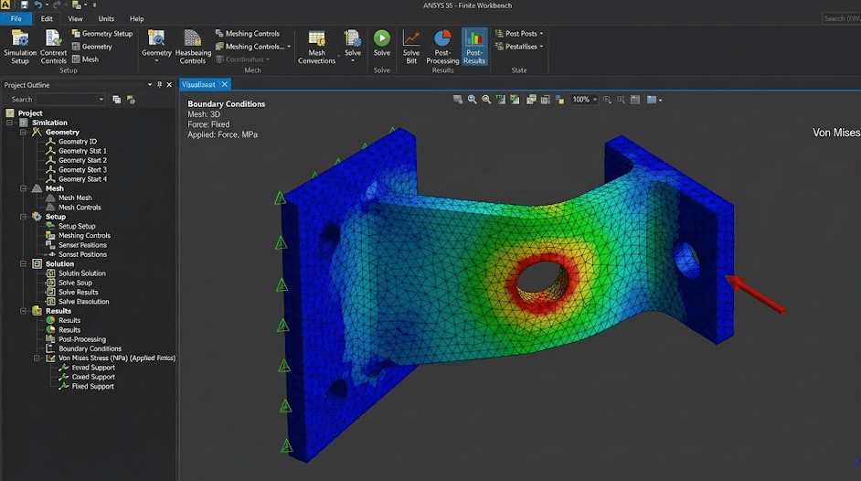This screenshot has width=861, height=481.
Task: Click the gray window-layout viewport icon
Action: 635,100
